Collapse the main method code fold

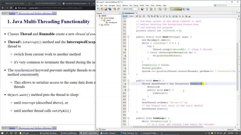pos(128,37)
